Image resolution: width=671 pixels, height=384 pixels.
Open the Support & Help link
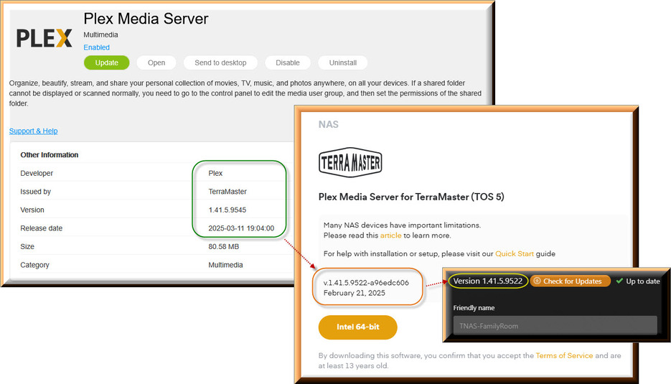click(34, 131)
